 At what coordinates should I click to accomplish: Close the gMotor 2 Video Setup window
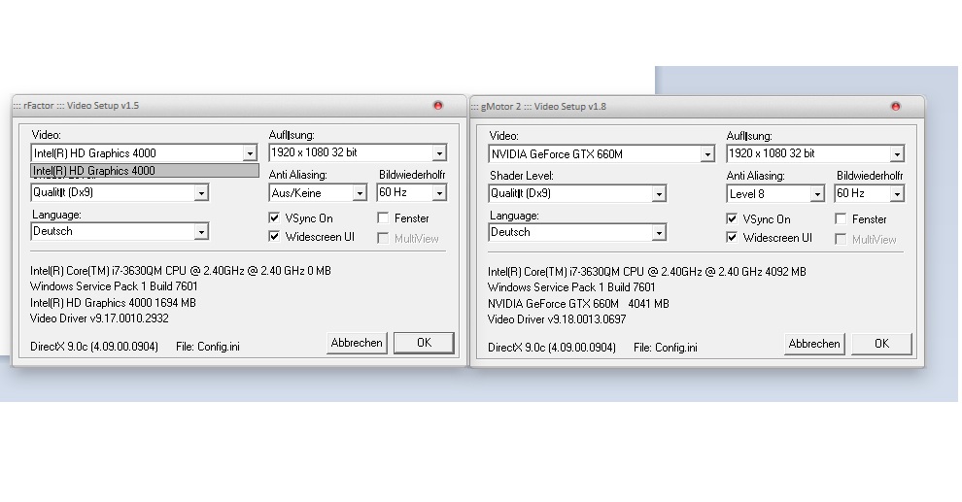(x=896, y=106)
